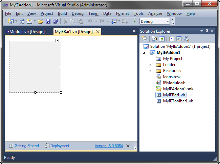Click the designer smart tag arrow glyph
Screen dimensions: 220x164
[57, 40]
